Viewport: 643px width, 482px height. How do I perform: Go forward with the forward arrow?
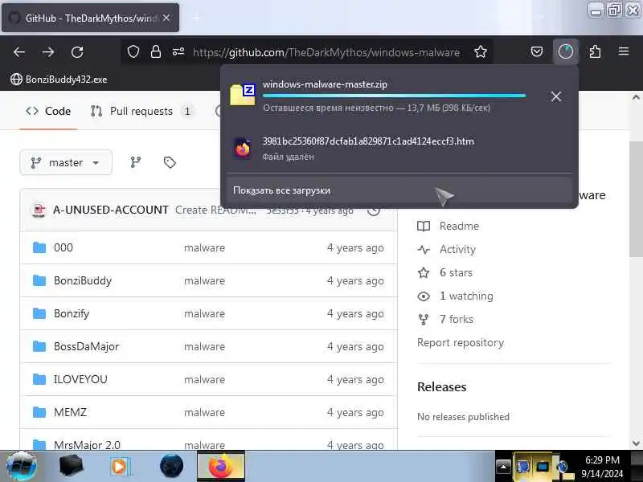point(48,52)
